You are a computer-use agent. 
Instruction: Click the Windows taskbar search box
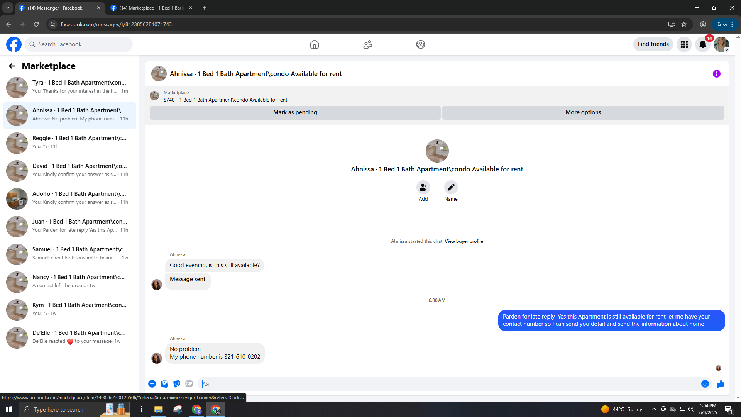(x=74, y=409)
